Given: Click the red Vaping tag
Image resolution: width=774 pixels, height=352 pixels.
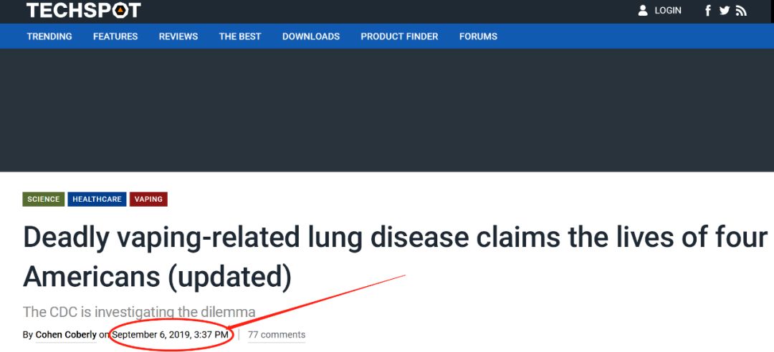Looking at the screenshot, I should pos(148,199).
